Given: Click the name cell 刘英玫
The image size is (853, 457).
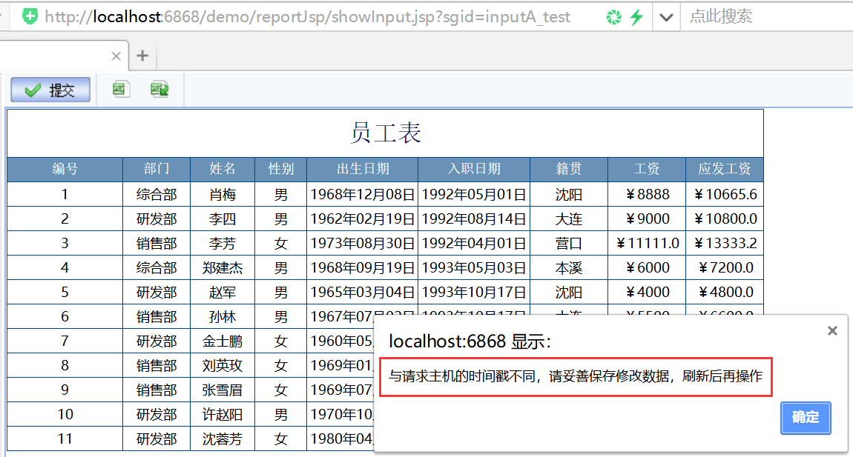Looking at the screenshot, I should pyautogui.click(x=223, y=365).
